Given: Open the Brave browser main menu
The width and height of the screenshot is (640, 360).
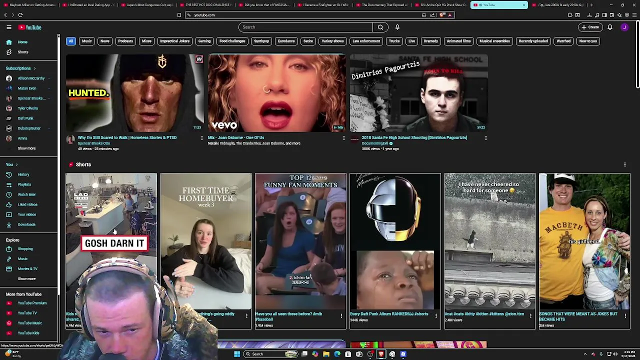Looking at the screenshot, I should [x=634, y=15].
